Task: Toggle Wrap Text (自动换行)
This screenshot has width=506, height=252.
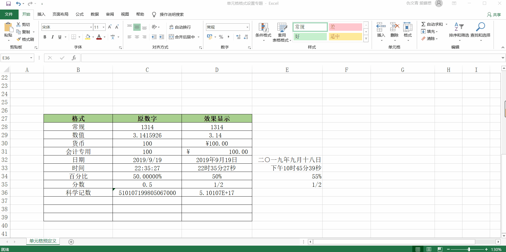Action: click(x=180, y=27)
